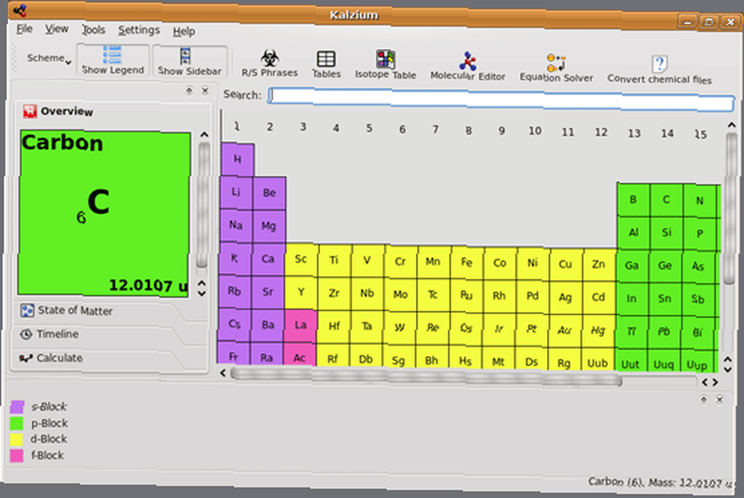Screen dimensions: 744x498
Task: Click the group 13 column header
Action: click(x=635, y=133)
